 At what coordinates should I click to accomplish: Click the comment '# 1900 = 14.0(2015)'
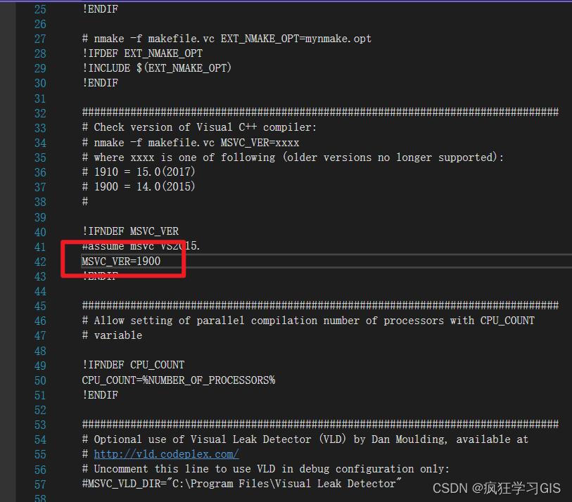(139, 186)
